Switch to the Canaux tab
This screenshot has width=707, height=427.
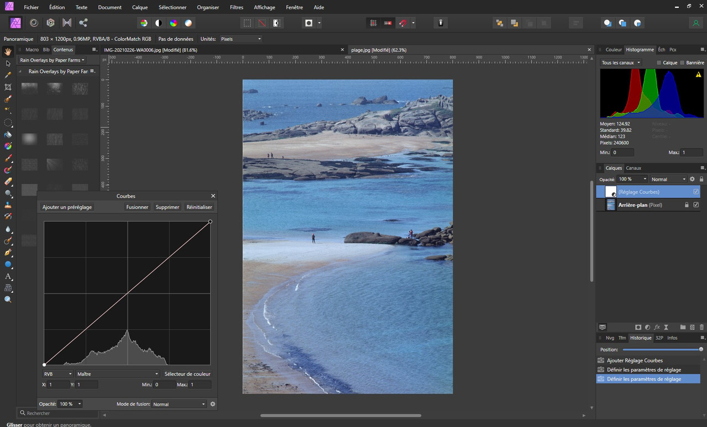[x=634, y=168]
